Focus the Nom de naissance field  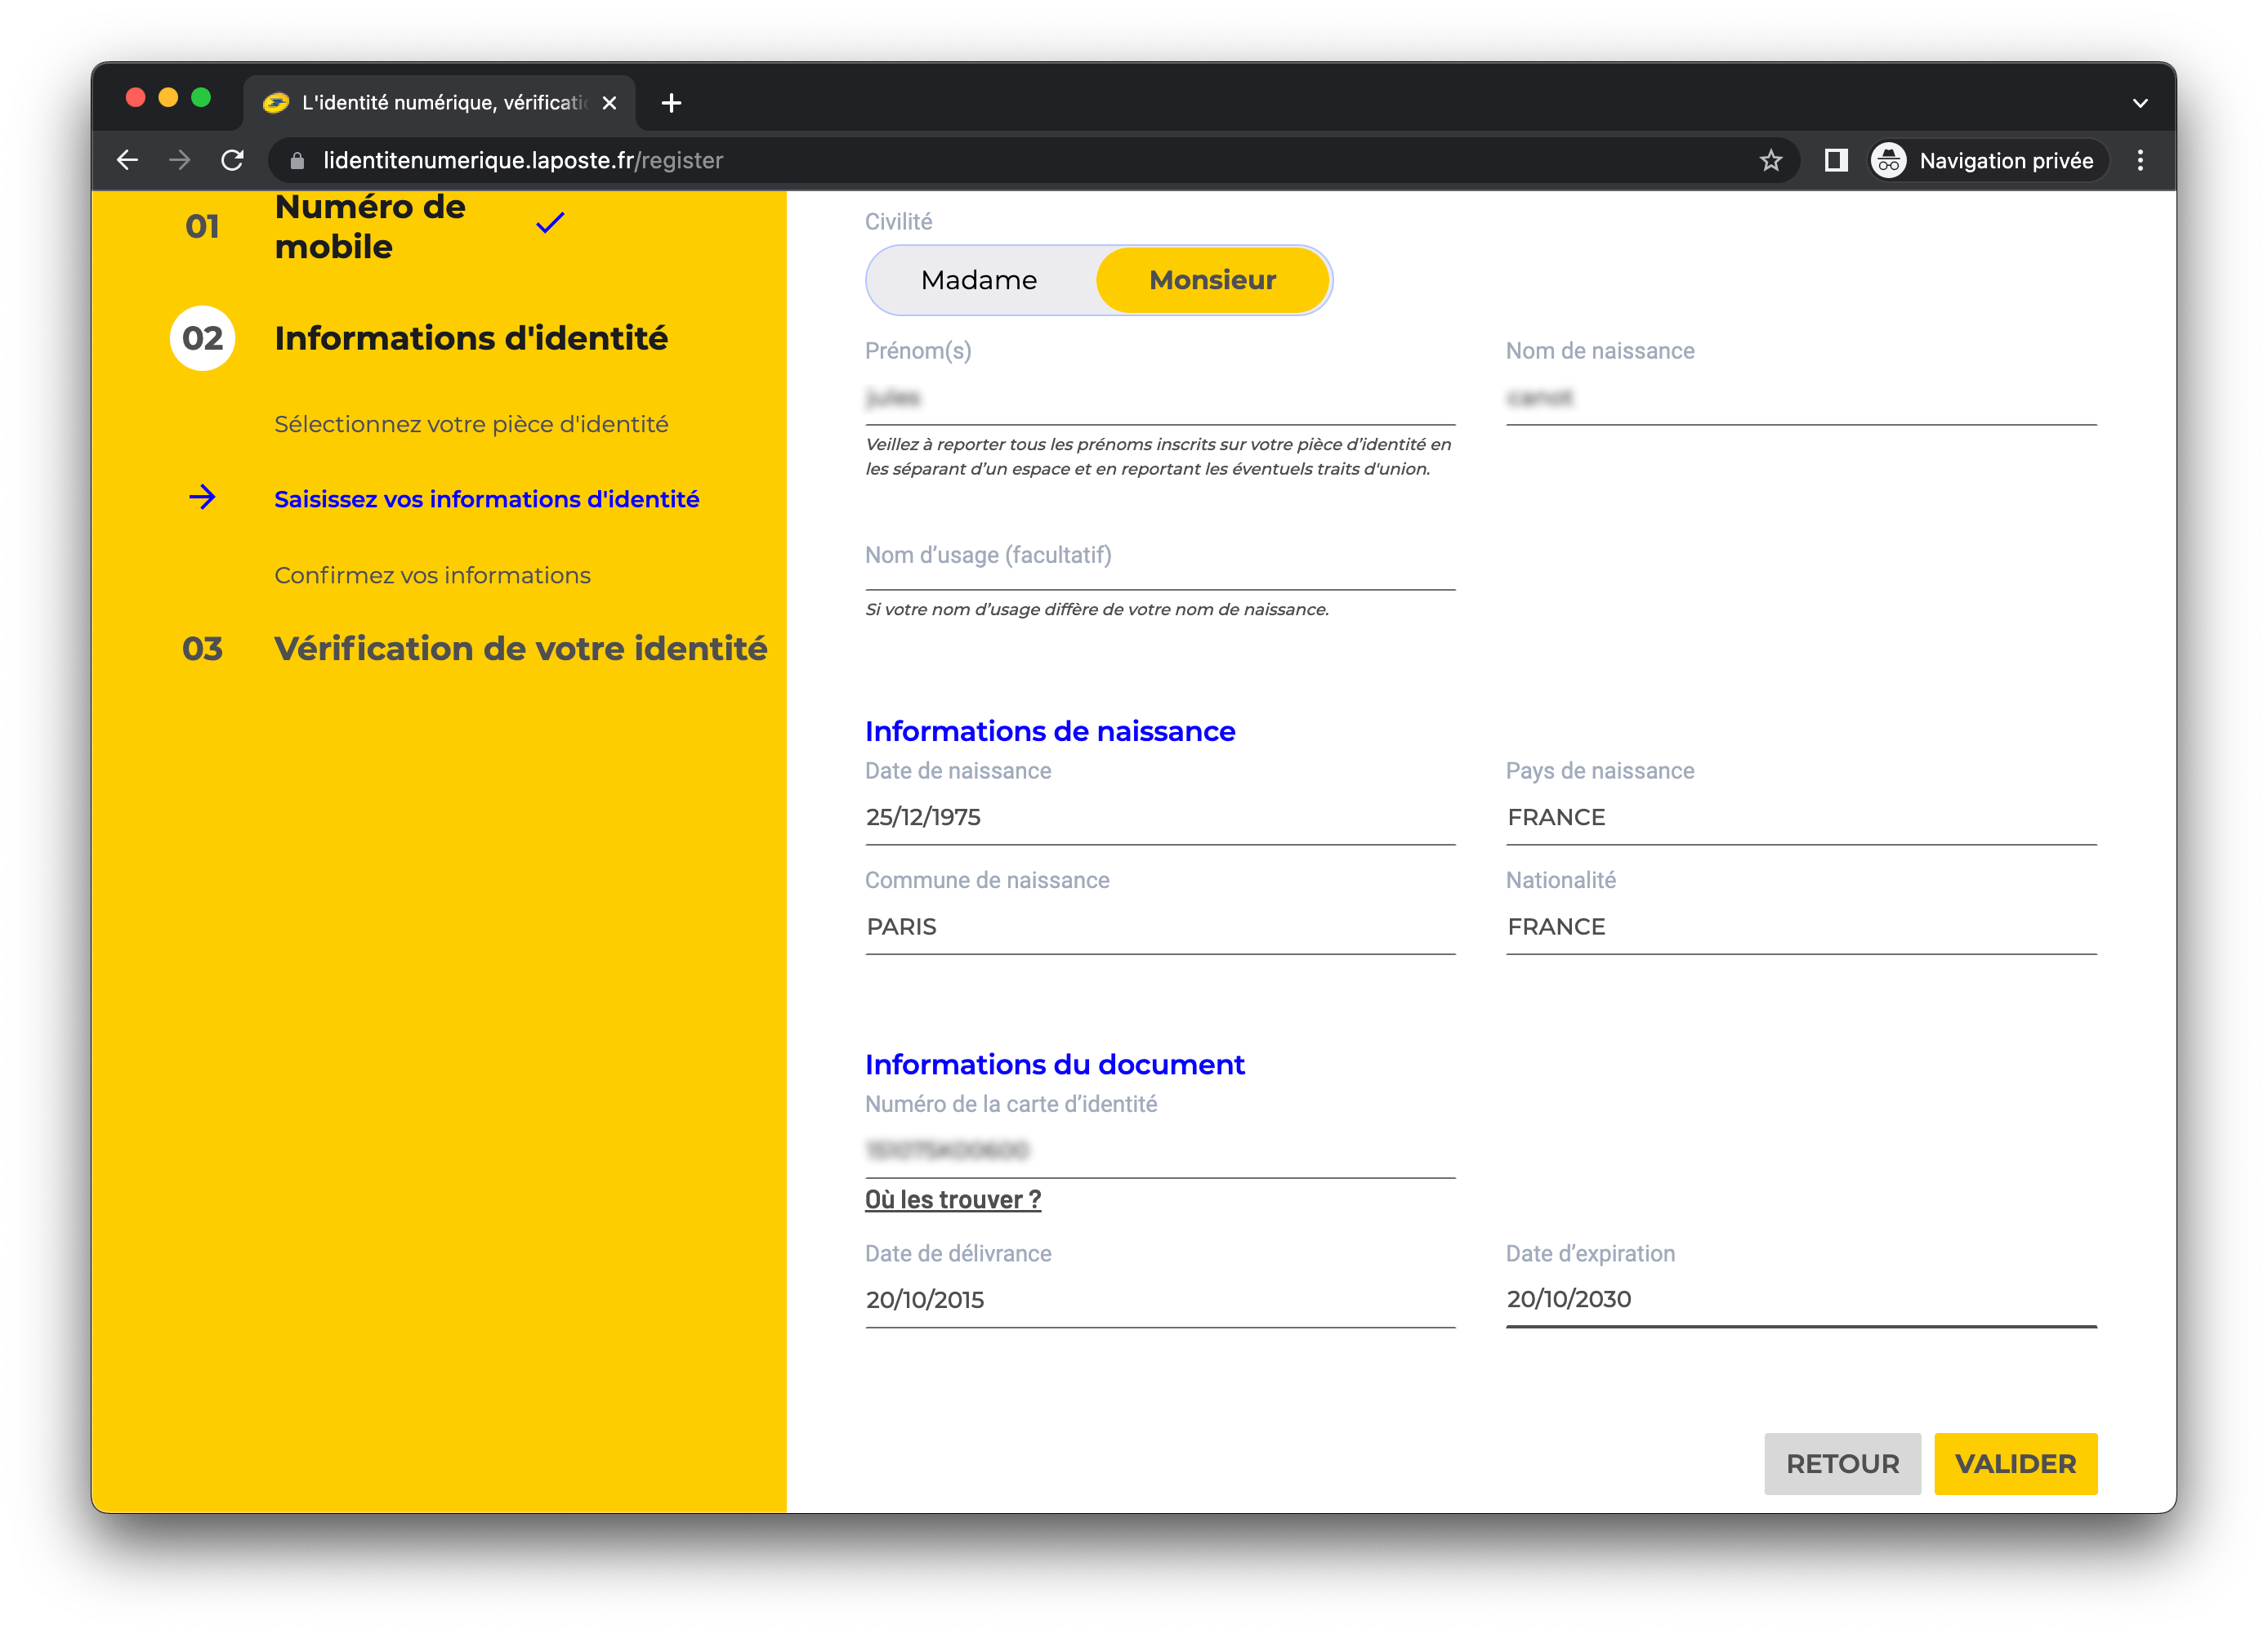pos(1800,398)
